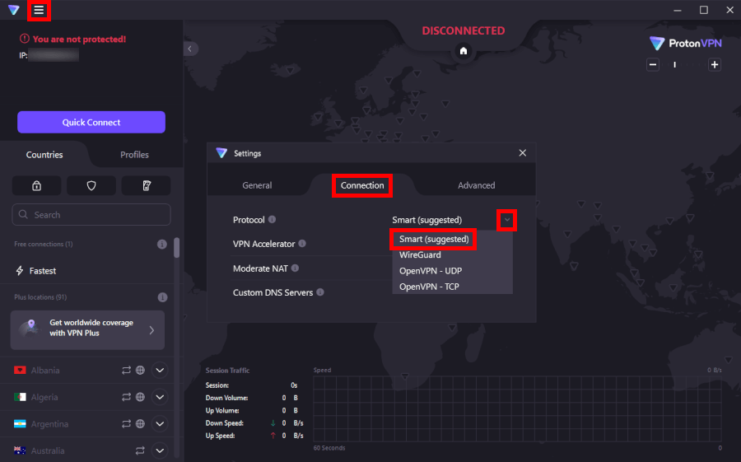Click the Proton VPN logo in title bar
The width and height of the screenshot is (741, 462).
point(14,10)
